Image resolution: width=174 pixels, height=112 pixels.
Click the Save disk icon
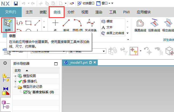click(16, 3)
